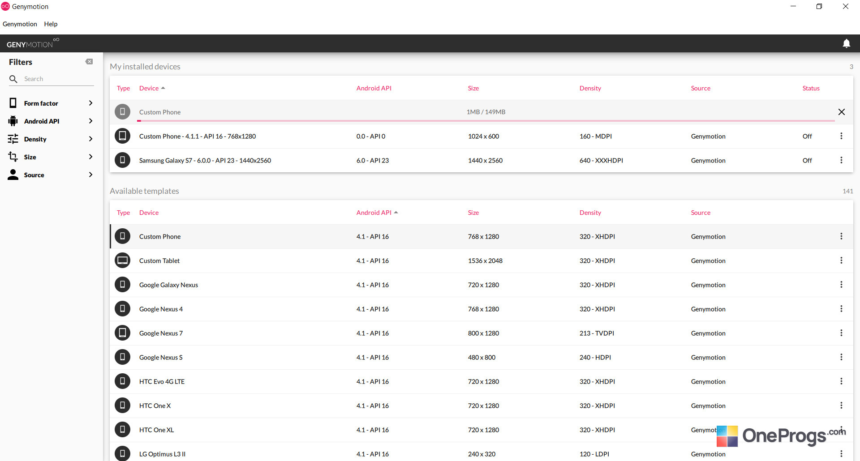Clear all filters with eraser icon
The height and width of the screenshot is (461, 860).
[x=89, y=62]
